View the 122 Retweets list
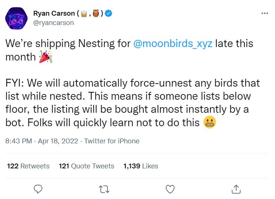The height and width of the screenshot is (199, 275). pyautogui.click(x=28, y=166)
